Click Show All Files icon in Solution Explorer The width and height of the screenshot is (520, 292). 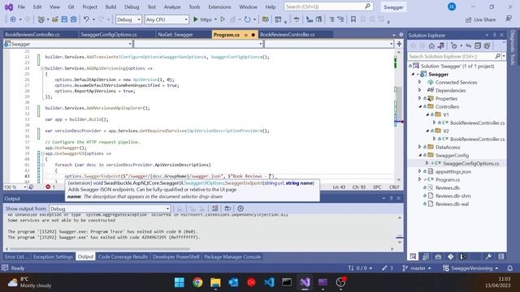pos(487,45)
